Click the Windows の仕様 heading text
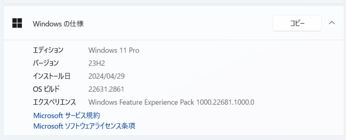This screenshot has width=346, height=140. pos(58,24)
